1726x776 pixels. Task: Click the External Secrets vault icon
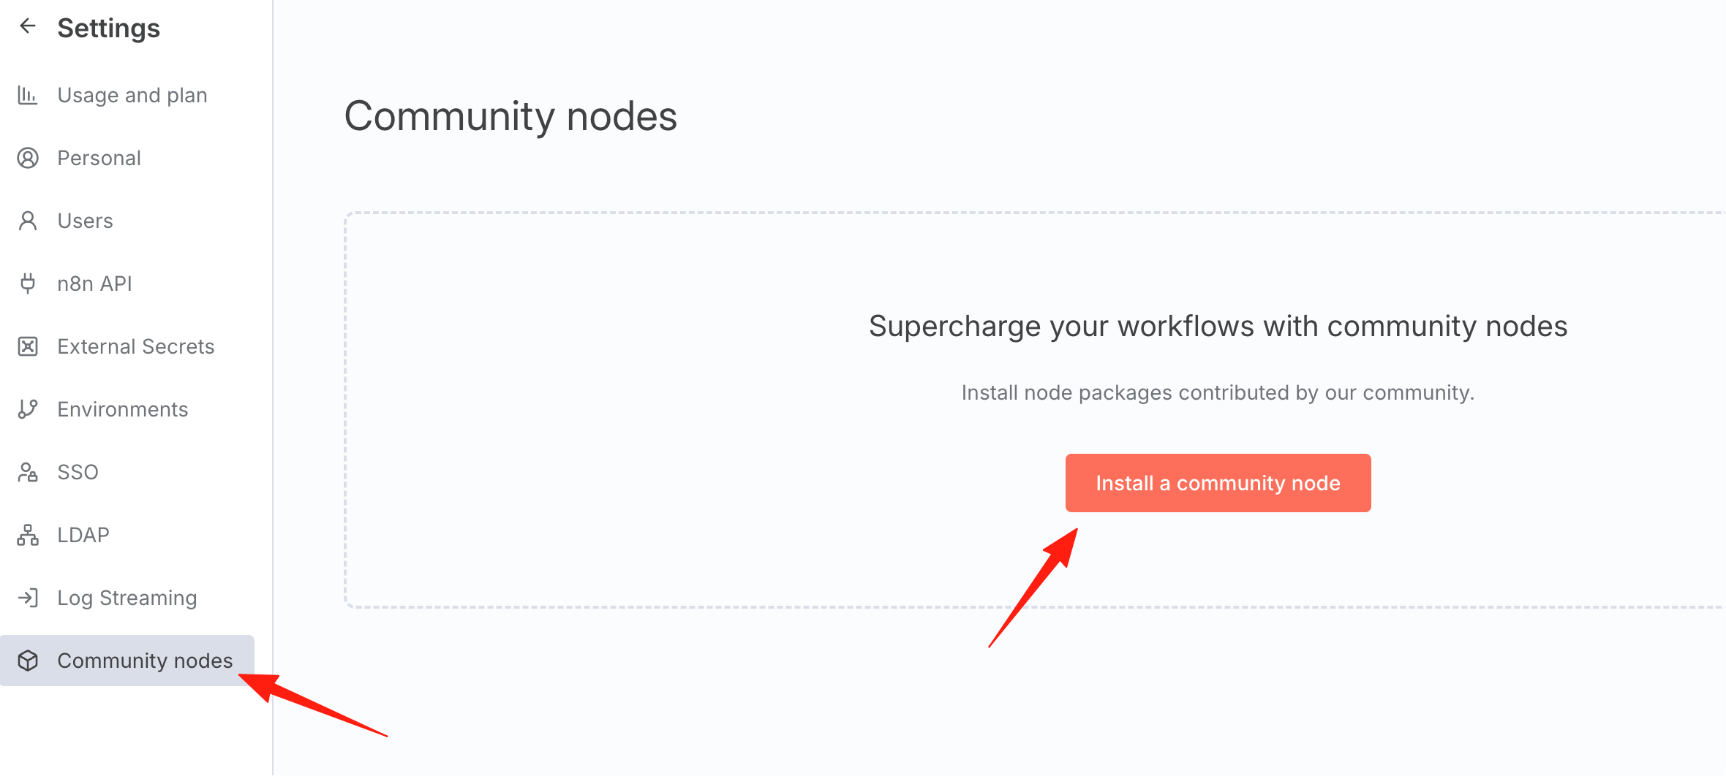(x=28, y=346)
